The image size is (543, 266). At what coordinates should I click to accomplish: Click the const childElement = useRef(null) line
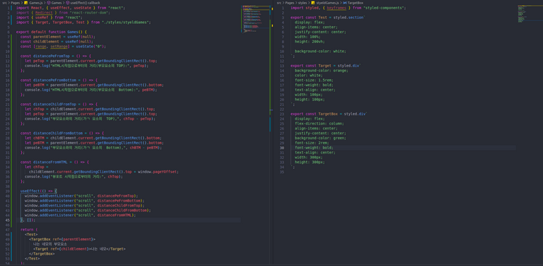(57, 42)
